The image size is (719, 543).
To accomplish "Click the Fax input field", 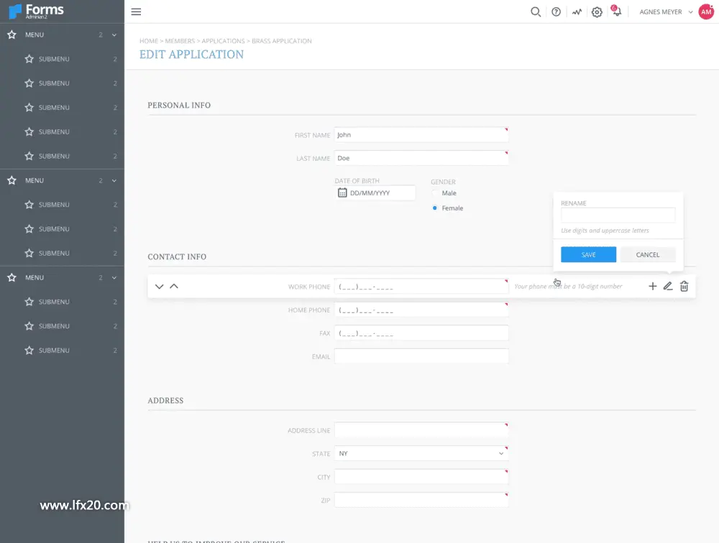I will click(421, 333).
